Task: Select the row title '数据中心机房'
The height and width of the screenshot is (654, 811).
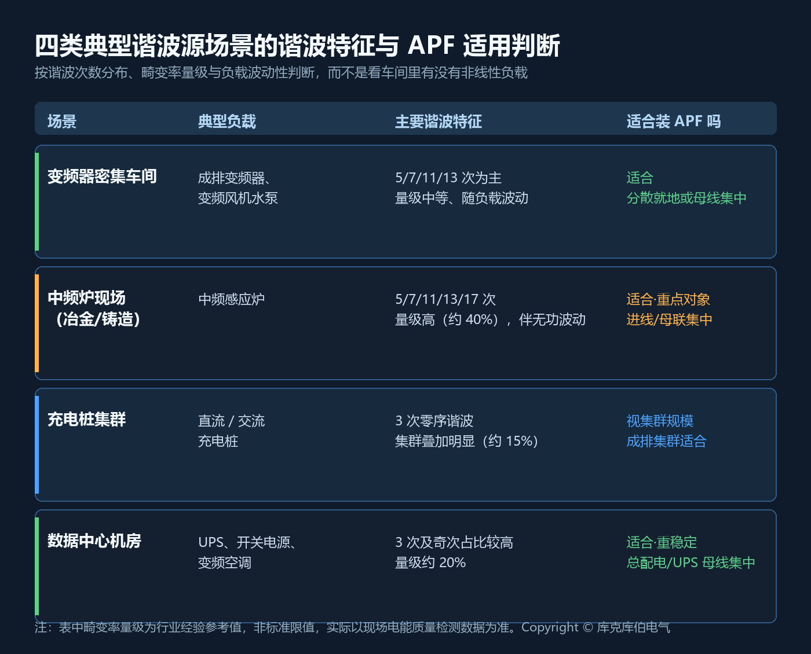Action: [x=94, y=541]
